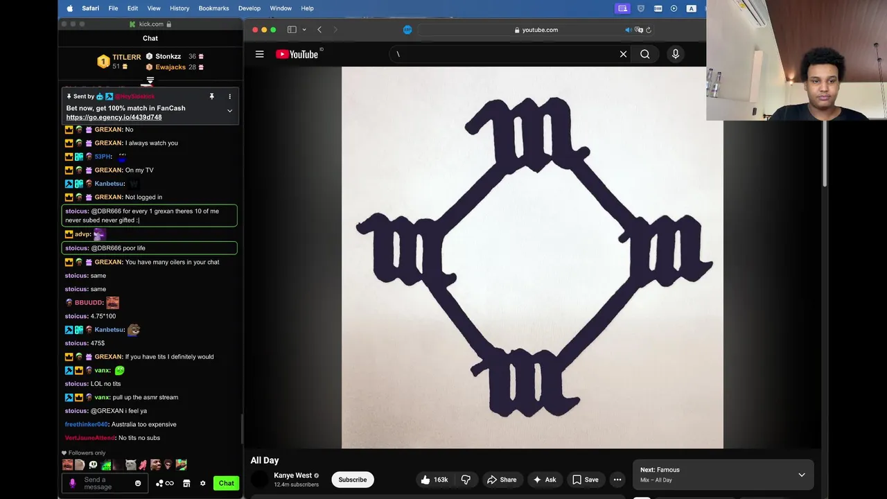Image resolution: width=887 pixels, height=499 pixels.
Task: Collapse the pinned FanCash message
Action: pyautogui.click(x=229, y=111)
